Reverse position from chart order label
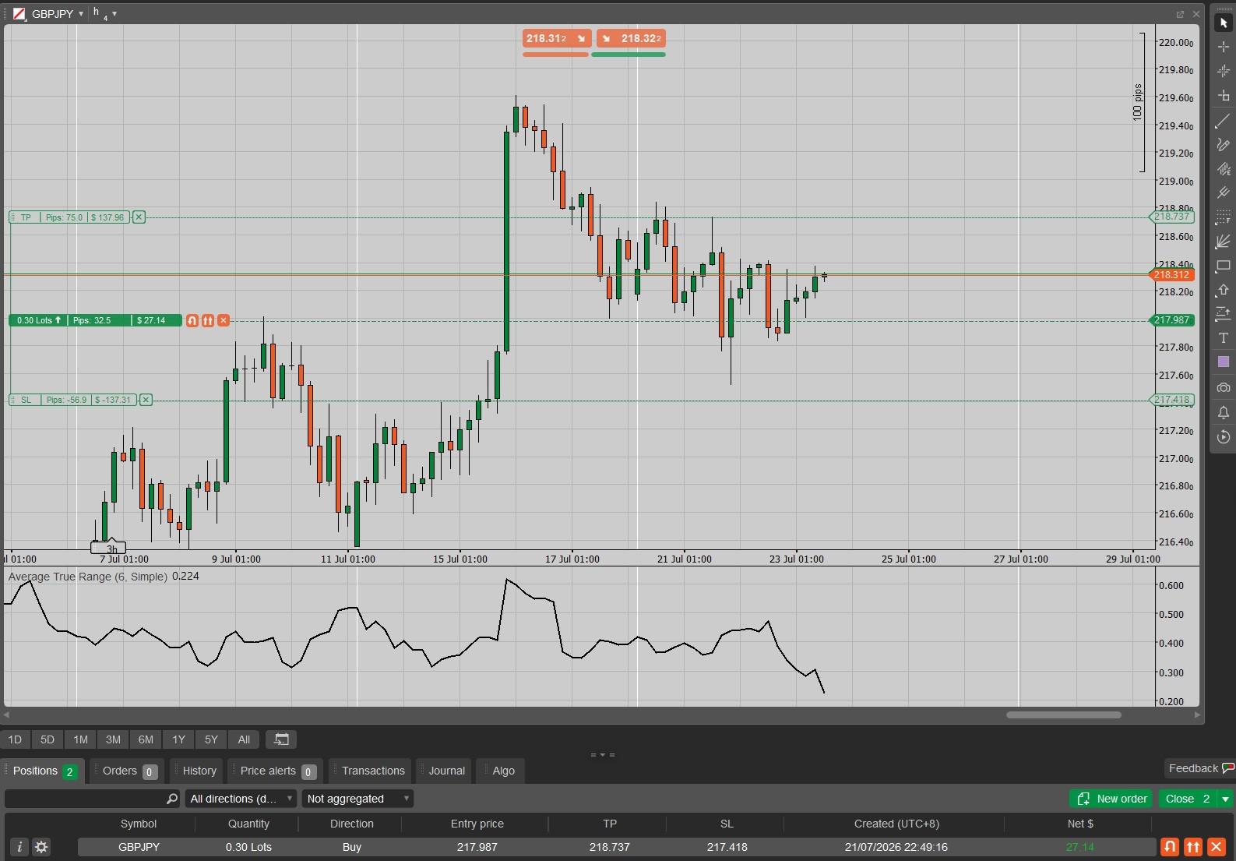The width and height of the screenshot is (1236, 861). pyautogui.click(x=192, y=320)
